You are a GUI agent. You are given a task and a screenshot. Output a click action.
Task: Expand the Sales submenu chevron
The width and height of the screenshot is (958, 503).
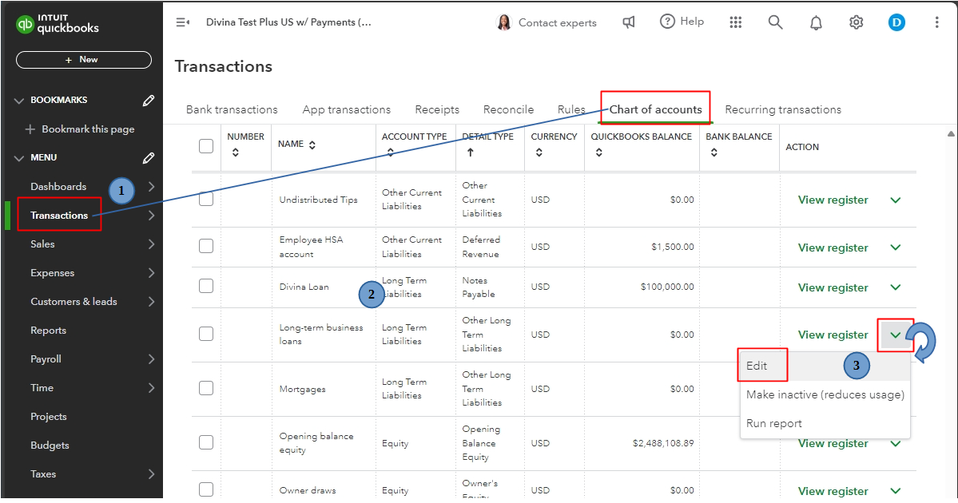pyautogui.click(x=151, y=244)
